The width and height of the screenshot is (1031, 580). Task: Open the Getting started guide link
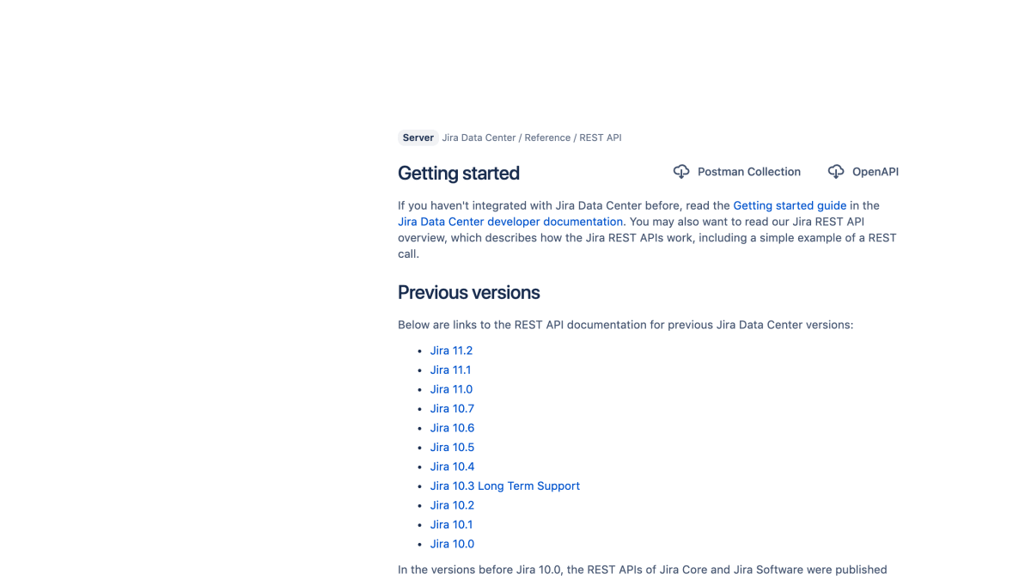(x=790, y=205)
